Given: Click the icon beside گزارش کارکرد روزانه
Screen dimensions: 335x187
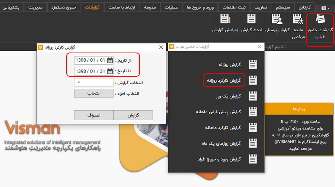Looking at the screenshot, I should (x=253, y=80).
